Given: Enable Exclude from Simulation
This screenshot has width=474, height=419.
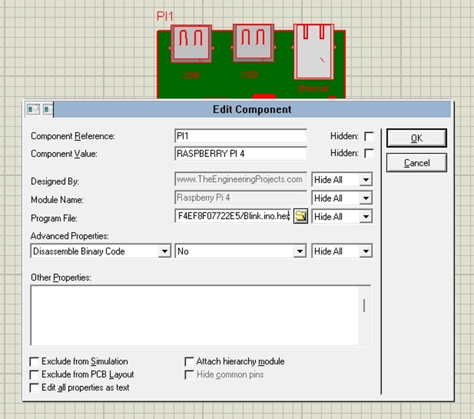Looking at the screenshot, I should click(x=34, y=361).
